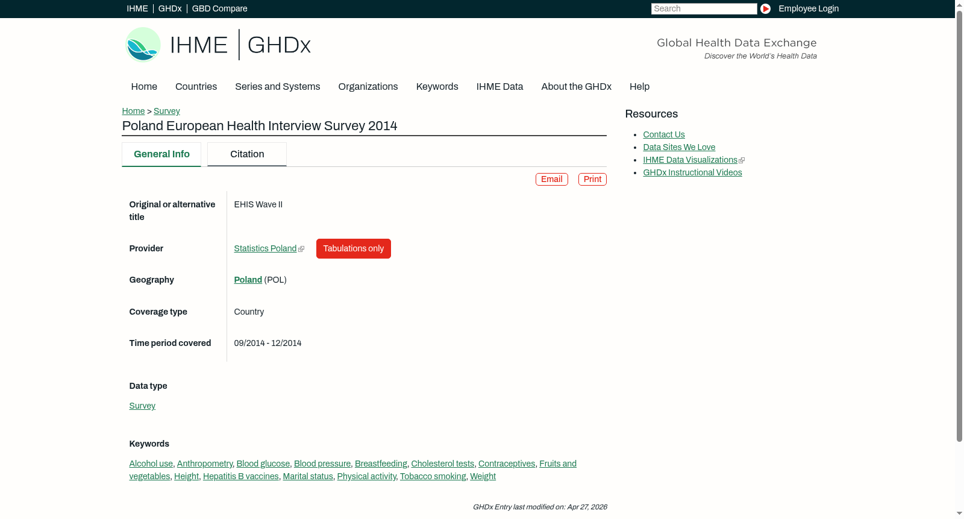Open the Physical activity keyword link
This screenshot has width=964, height=519.
[367, 477]
